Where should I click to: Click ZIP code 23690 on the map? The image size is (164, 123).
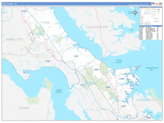click(96, 69)
